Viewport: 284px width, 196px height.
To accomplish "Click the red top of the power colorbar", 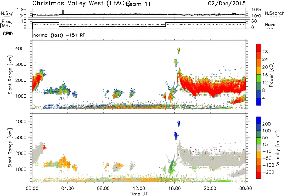I will coord(259,47).
